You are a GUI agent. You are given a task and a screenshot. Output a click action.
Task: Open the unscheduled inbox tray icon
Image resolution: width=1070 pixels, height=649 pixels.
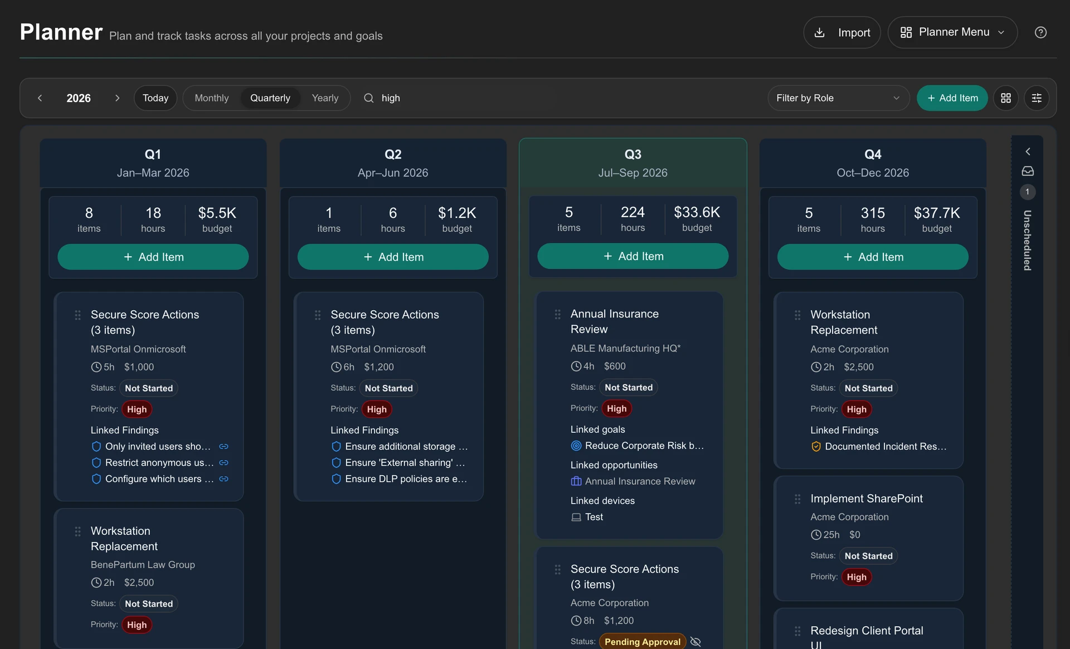(x=1027, y=171)
